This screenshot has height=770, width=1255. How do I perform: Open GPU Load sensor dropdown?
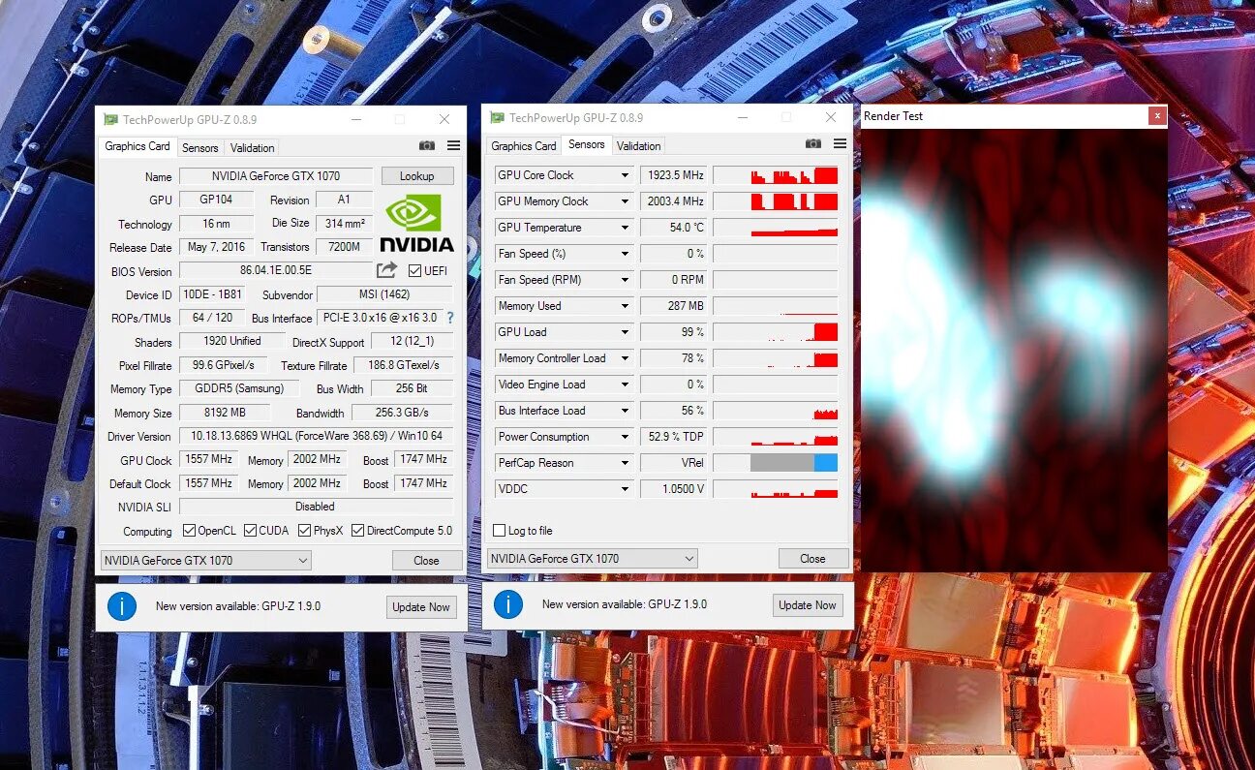tap(625, 332)
